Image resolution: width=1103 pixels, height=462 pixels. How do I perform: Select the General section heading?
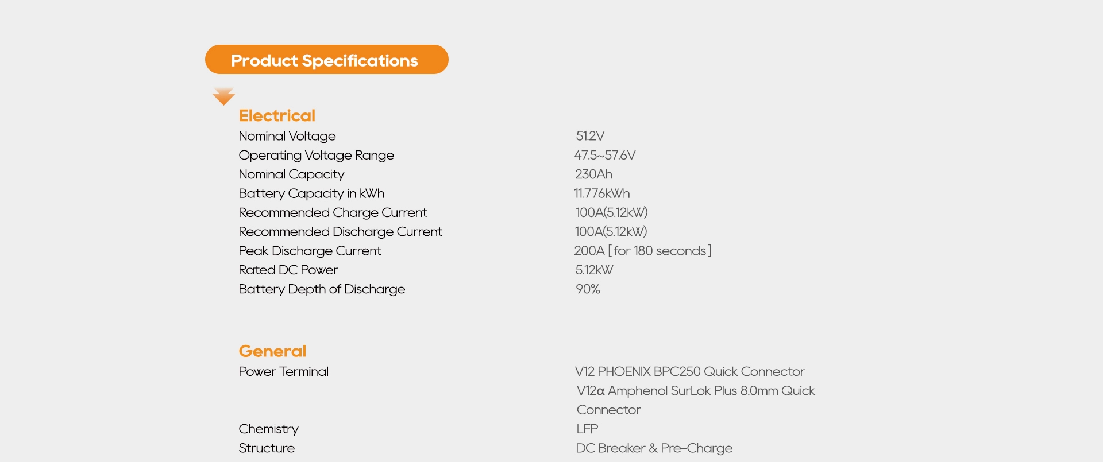point(272,351)
